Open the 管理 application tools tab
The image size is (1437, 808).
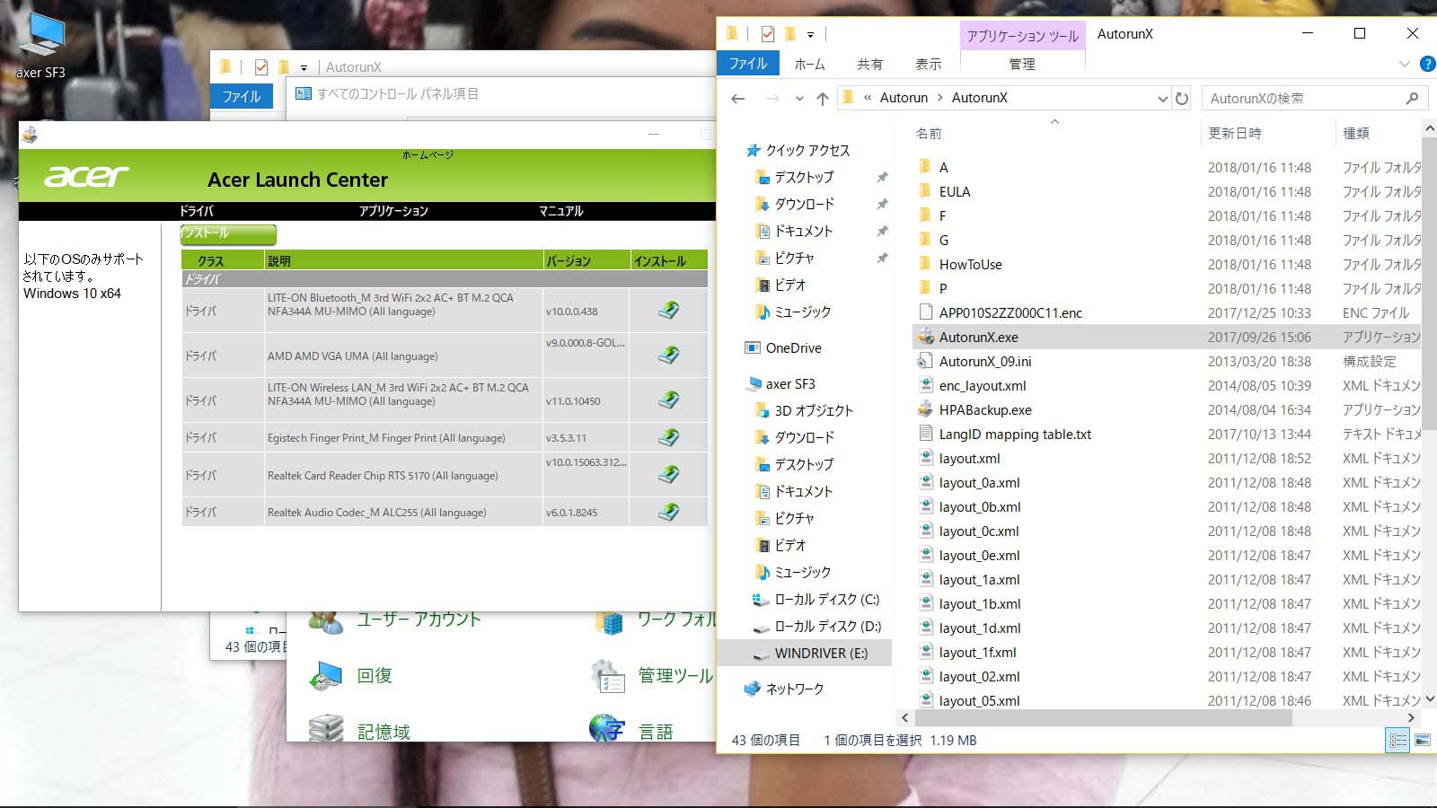1022,64
